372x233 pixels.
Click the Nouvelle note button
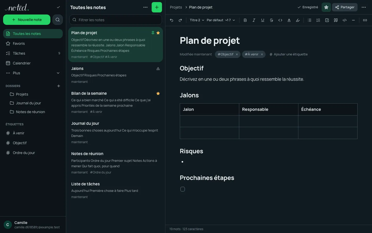(27, 20)
